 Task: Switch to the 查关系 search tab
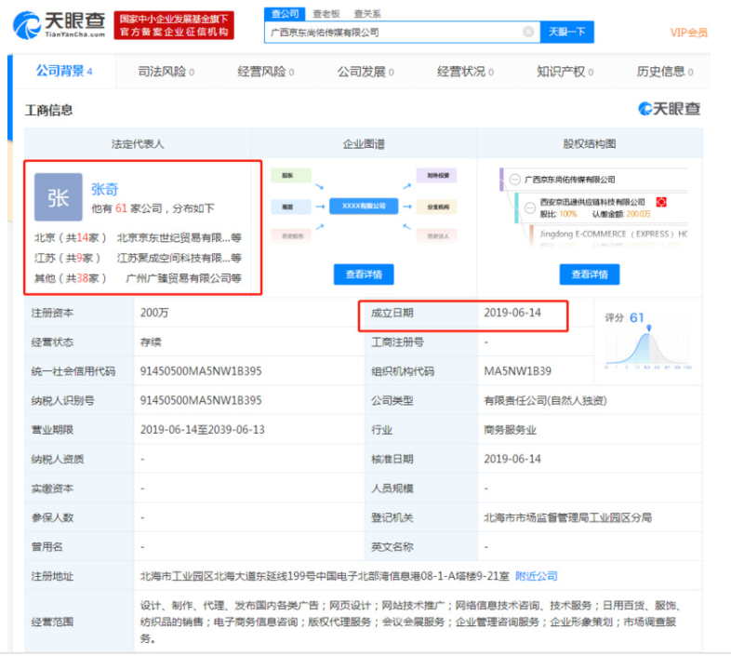365,14
